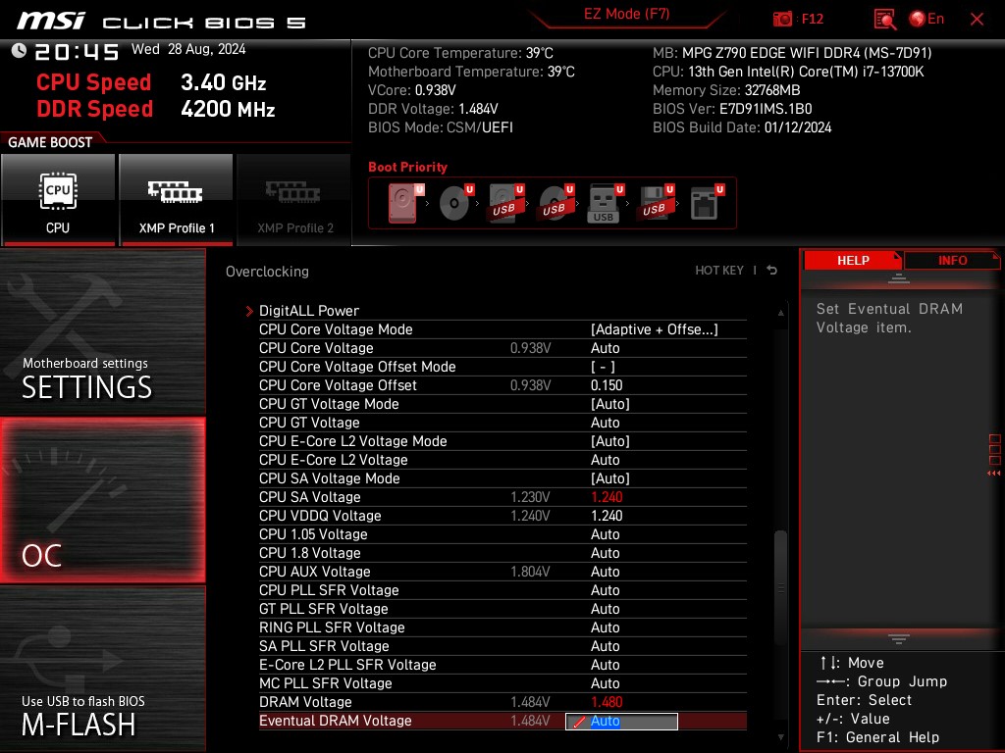Select the optical disc boot device icon
This screenshot has height=753, width=1005.
(456, 203)
